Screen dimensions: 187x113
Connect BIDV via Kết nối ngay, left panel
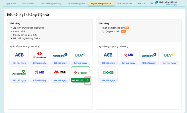tap(81, 63)
